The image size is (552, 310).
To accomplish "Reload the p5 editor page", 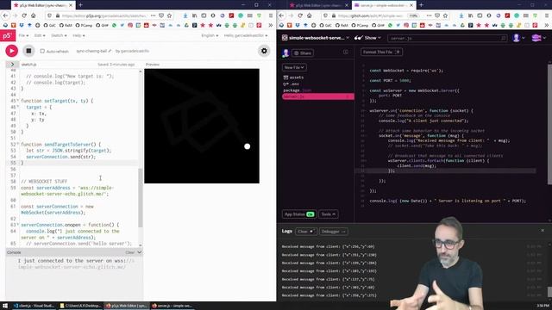I will pos(24,15).
